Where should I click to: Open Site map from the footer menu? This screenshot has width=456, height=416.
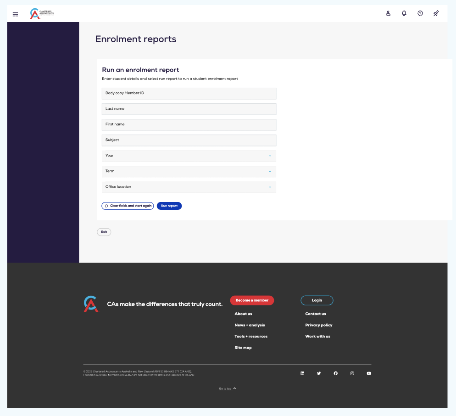tap(243, 348)
